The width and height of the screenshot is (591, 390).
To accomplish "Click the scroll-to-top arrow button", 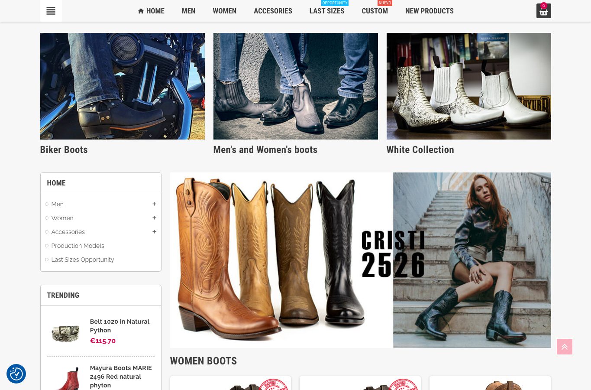I will tap(565, 347).
